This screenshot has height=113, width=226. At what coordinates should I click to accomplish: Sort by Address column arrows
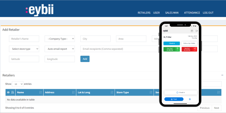tap(73, 92)
